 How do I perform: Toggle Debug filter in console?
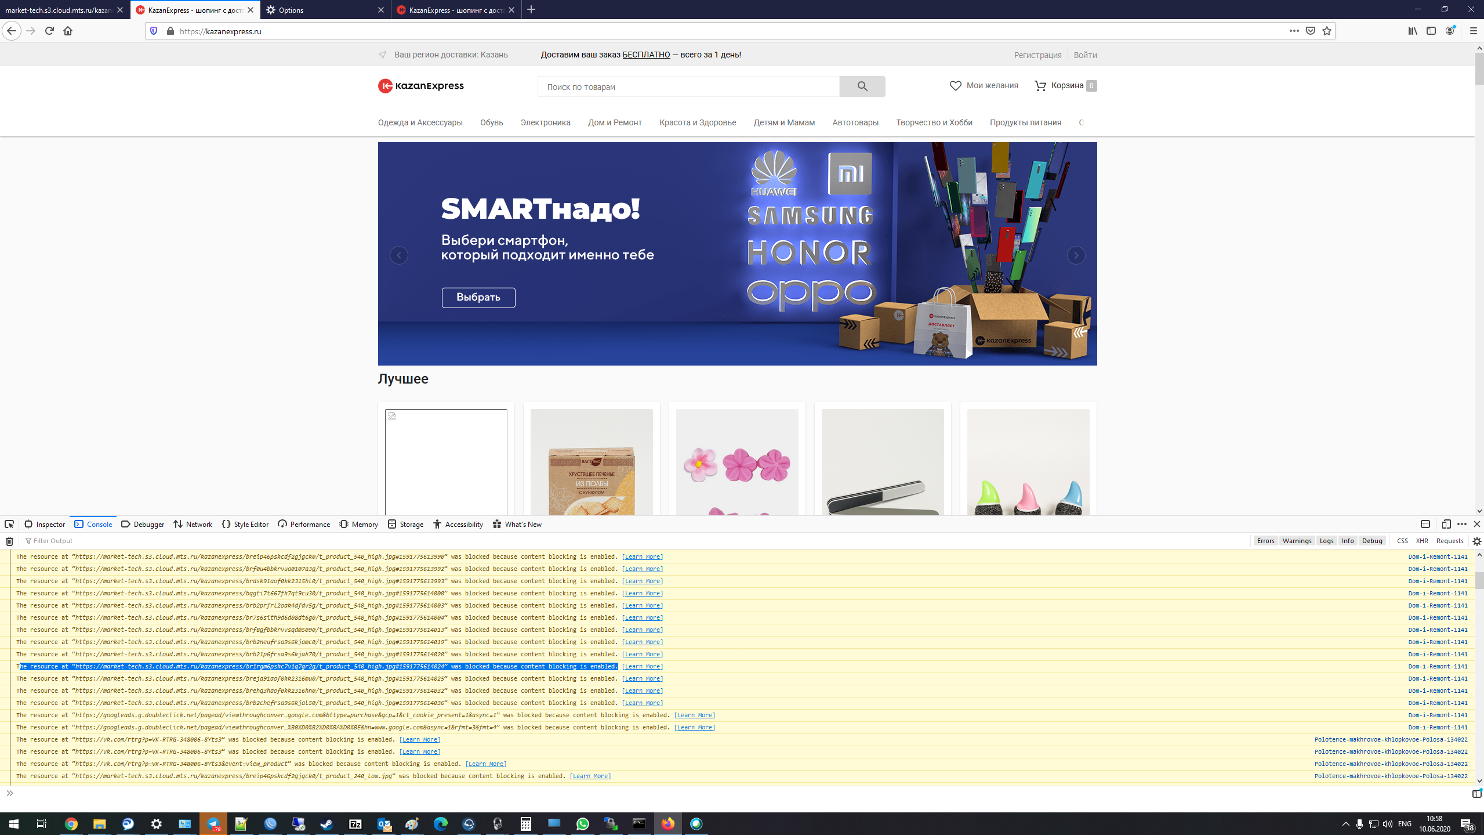coord(1372,541)
